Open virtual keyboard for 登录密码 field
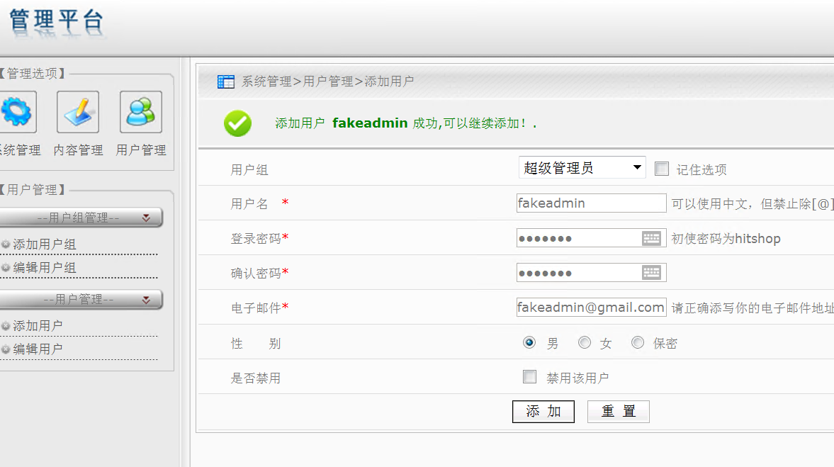834x467 pixels. pos(652,238)
